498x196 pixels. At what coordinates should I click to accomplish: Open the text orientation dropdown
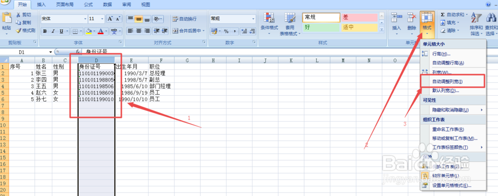[157, 19]
